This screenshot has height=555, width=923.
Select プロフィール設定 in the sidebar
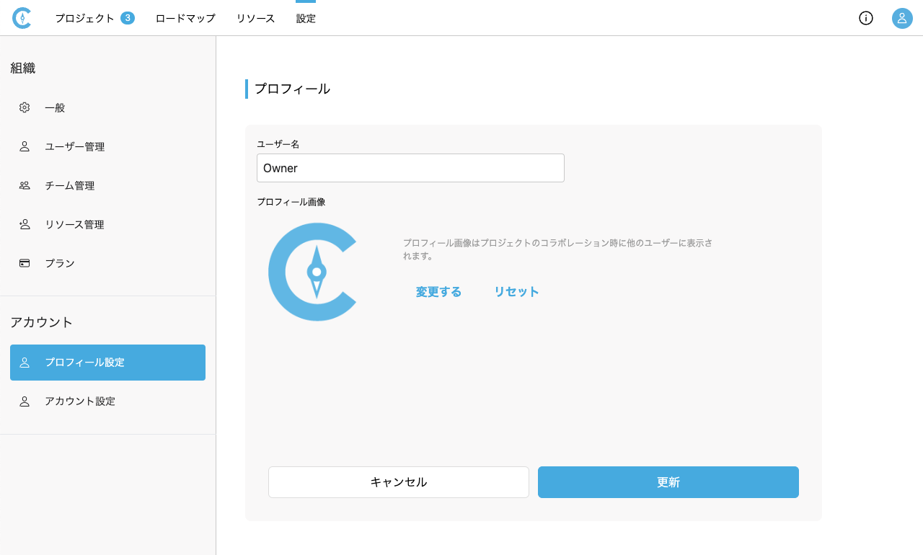107,363
